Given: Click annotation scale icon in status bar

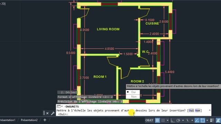Looking at the screenshot, I should tap(218, 120).
